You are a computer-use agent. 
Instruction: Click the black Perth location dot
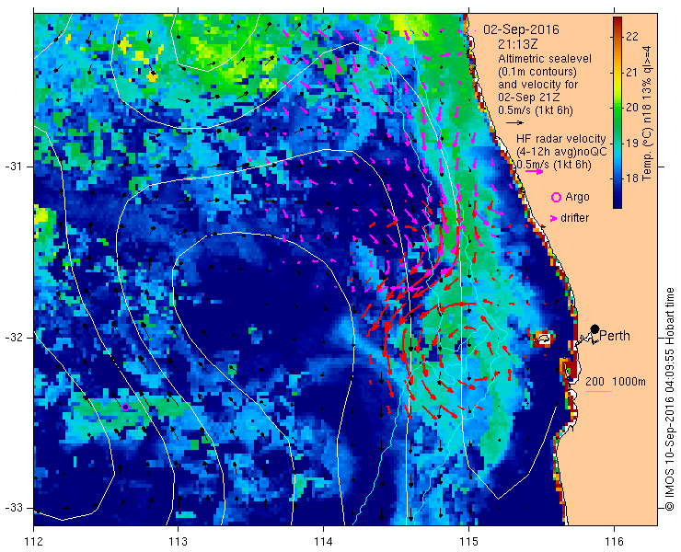coord(595,328)
